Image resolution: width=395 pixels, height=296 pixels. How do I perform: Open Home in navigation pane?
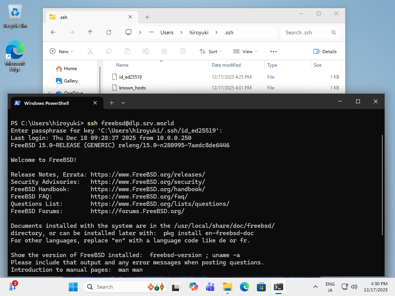70,69
